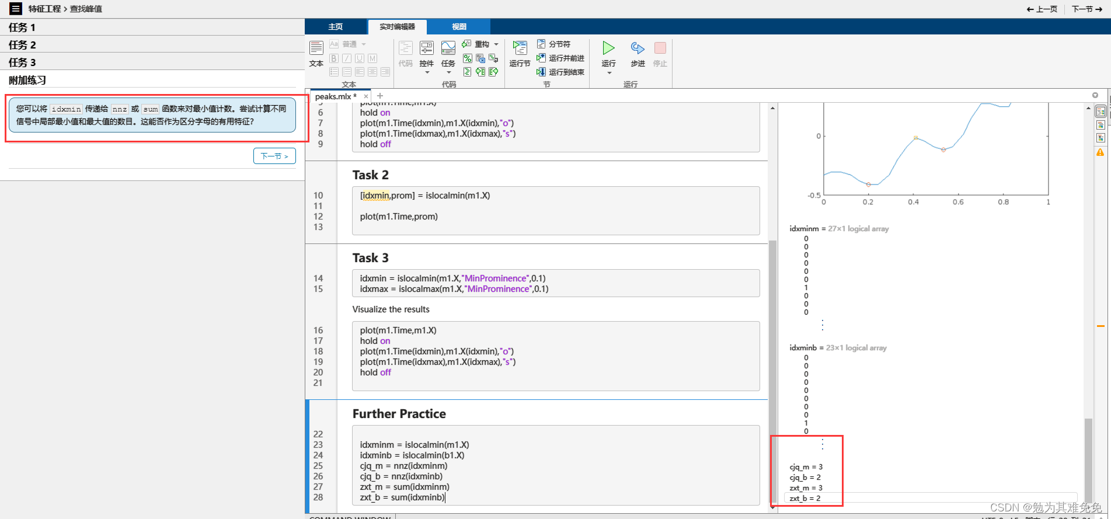Open the editor actions circular dropdown
The height and width of the screenshot is (519, 1111).
pos(1095,95)
